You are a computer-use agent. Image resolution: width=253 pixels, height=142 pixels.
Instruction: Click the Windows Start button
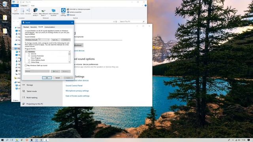click(x=2, y=140)
